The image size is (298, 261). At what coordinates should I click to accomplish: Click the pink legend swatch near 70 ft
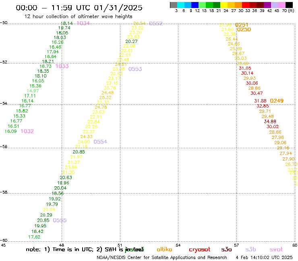pyautogui.click(x=282, y=5)
